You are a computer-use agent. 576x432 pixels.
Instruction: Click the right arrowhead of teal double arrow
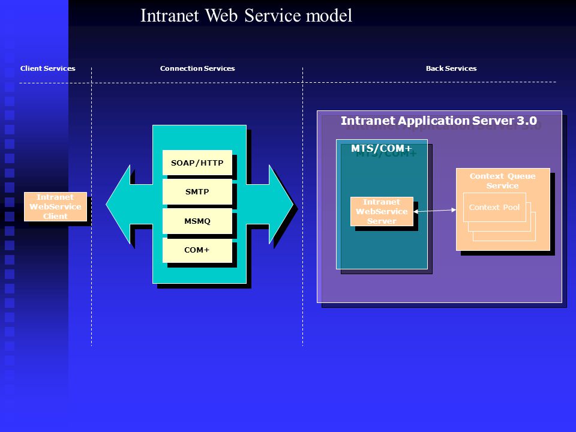click(281, 204)
